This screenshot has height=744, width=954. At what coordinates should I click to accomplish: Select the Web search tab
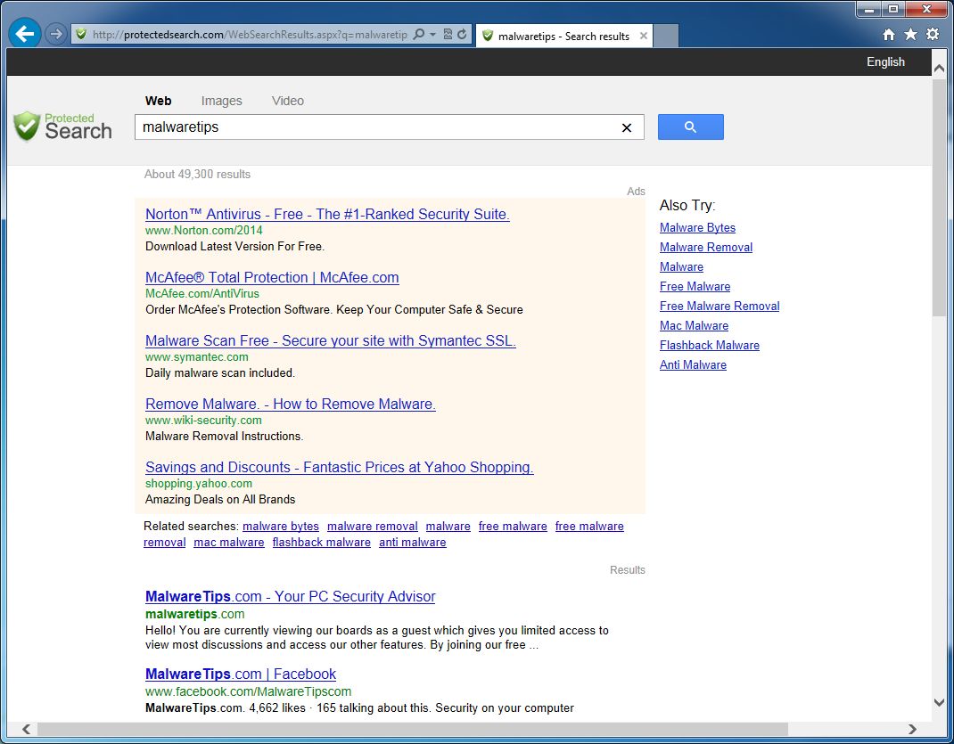[158, 101]
